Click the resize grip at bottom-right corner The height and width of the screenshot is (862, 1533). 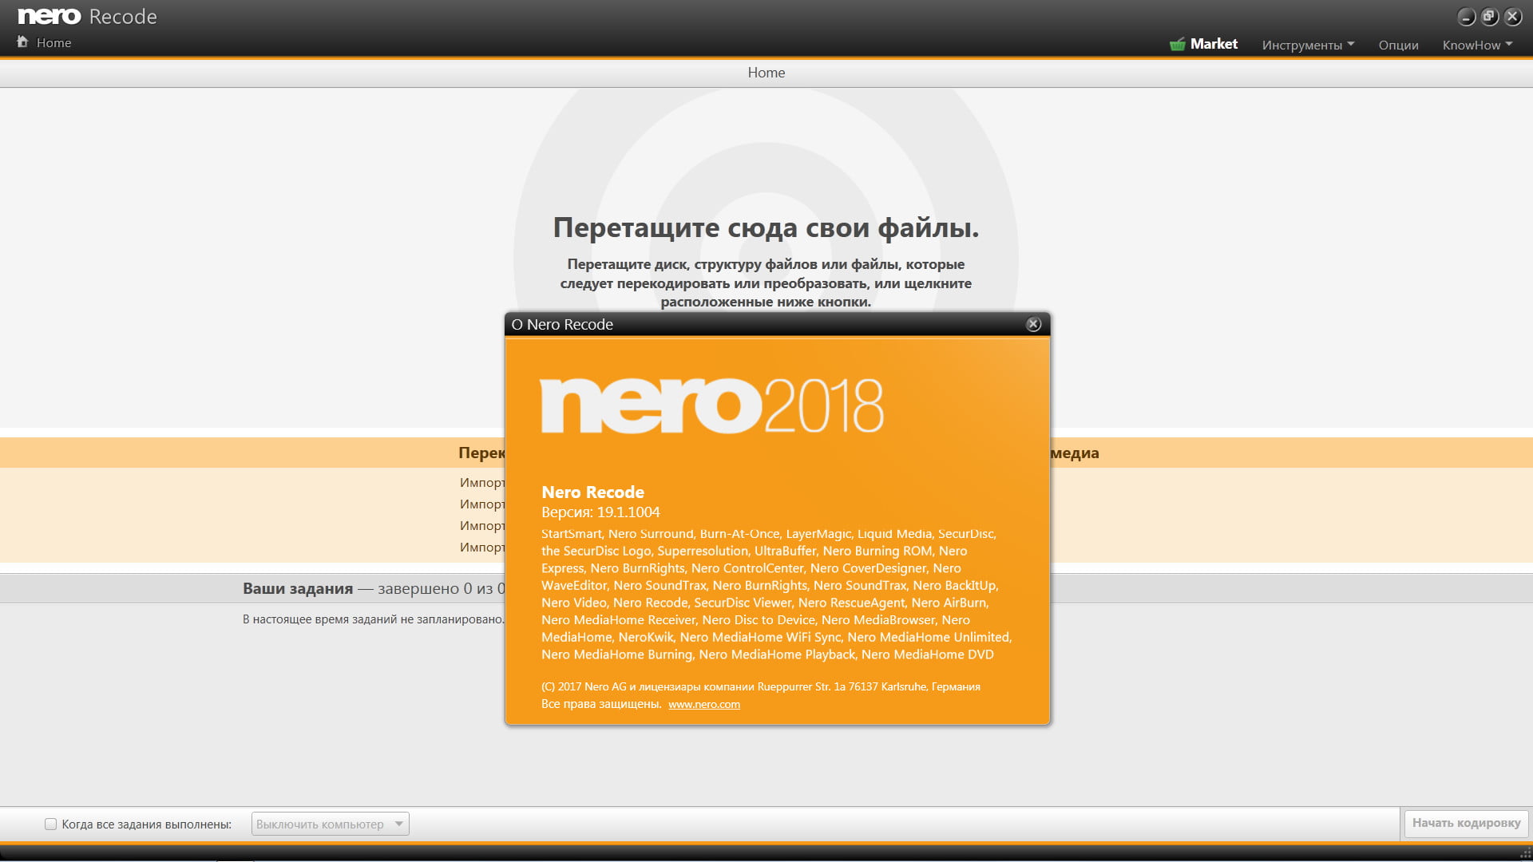[x=1524, y=852]
